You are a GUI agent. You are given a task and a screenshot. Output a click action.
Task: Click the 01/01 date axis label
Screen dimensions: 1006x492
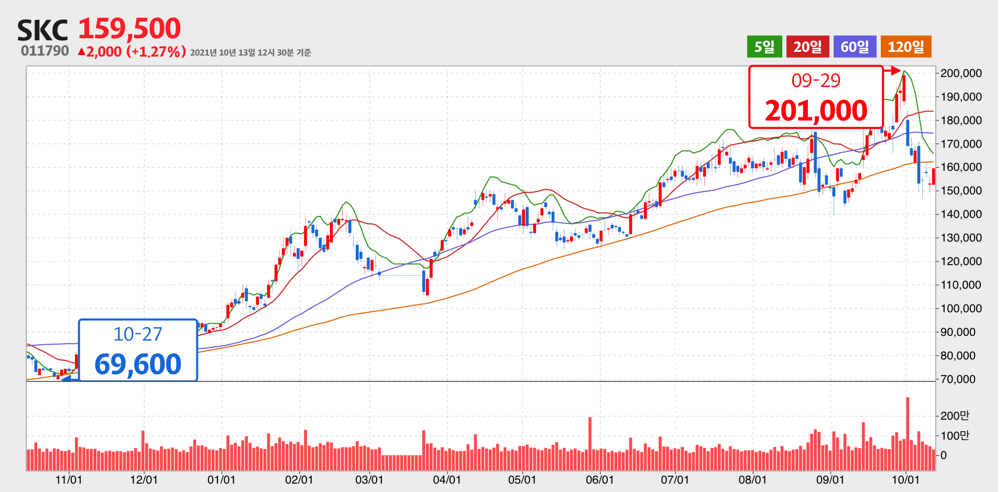pyautogui.click(x=222, y=479)
